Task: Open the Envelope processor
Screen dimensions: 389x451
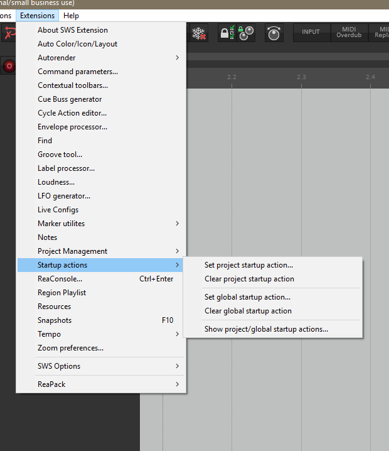Action: pyautogui.click(x=101, y=127)
